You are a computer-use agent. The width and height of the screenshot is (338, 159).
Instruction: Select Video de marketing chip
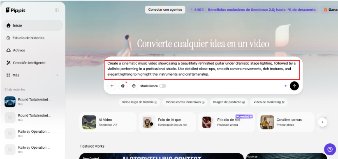point(269,102)
